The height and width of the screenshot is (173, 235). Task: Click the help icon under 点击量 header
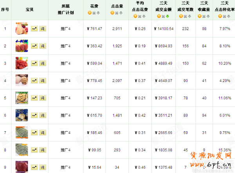click(x=112, y=12)
